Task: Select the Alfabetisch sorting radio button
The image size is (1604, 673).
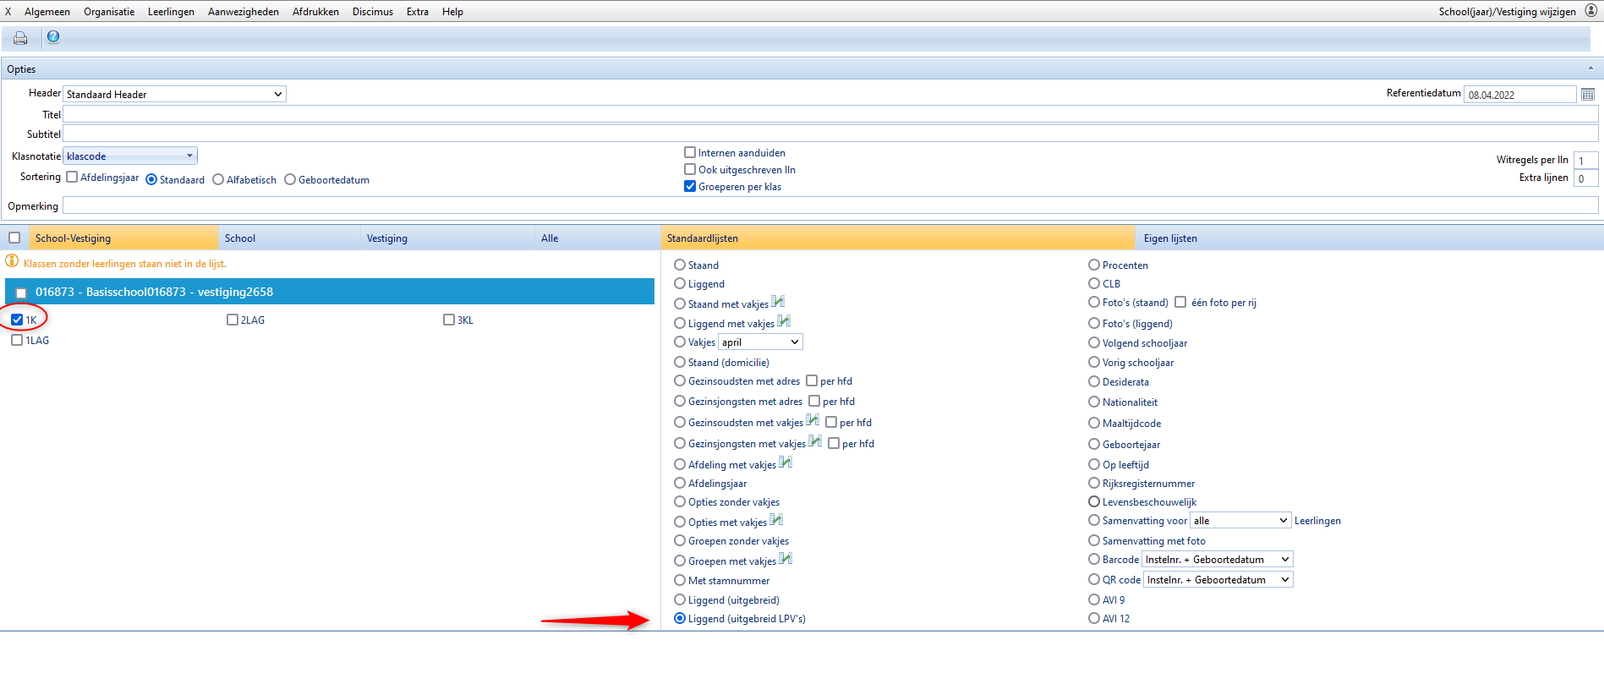Action: 218,180
